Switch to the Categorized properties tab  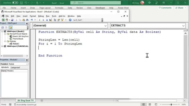click(x=15, y=67)
